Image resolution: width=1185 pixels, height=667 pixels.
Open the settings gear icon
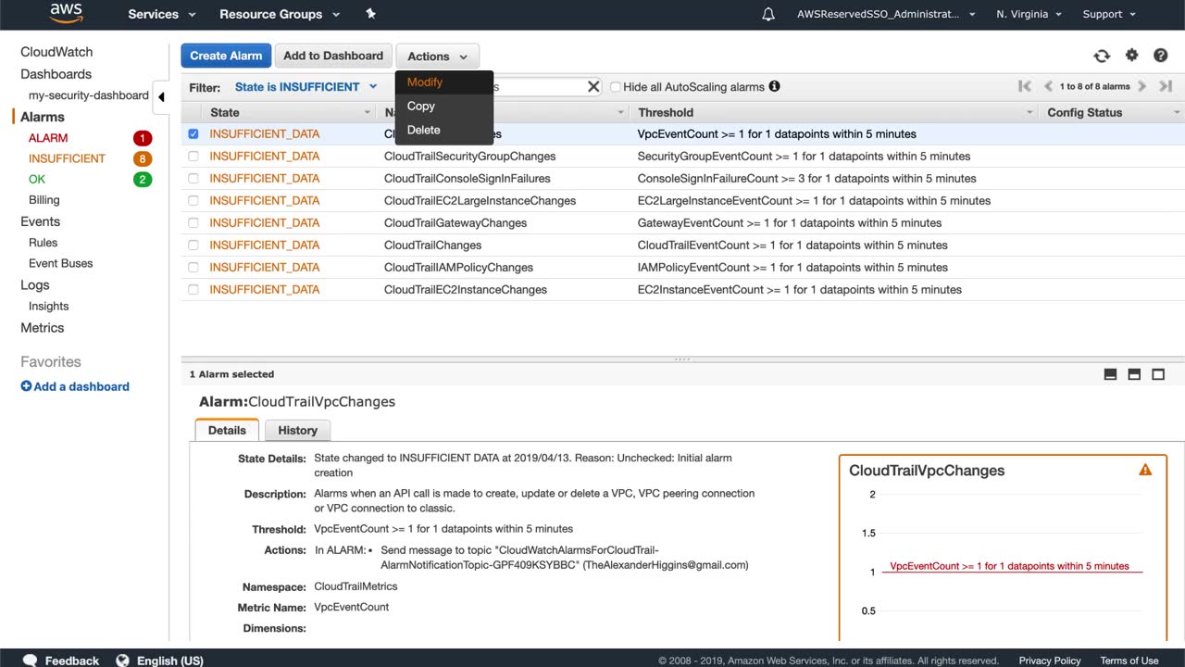pos(1131,56)
